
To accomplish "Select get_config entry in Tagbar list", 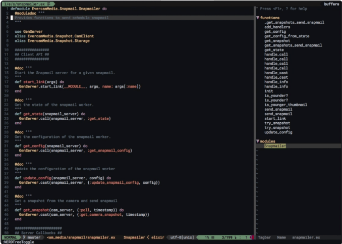I will click(x=275, y=31).
